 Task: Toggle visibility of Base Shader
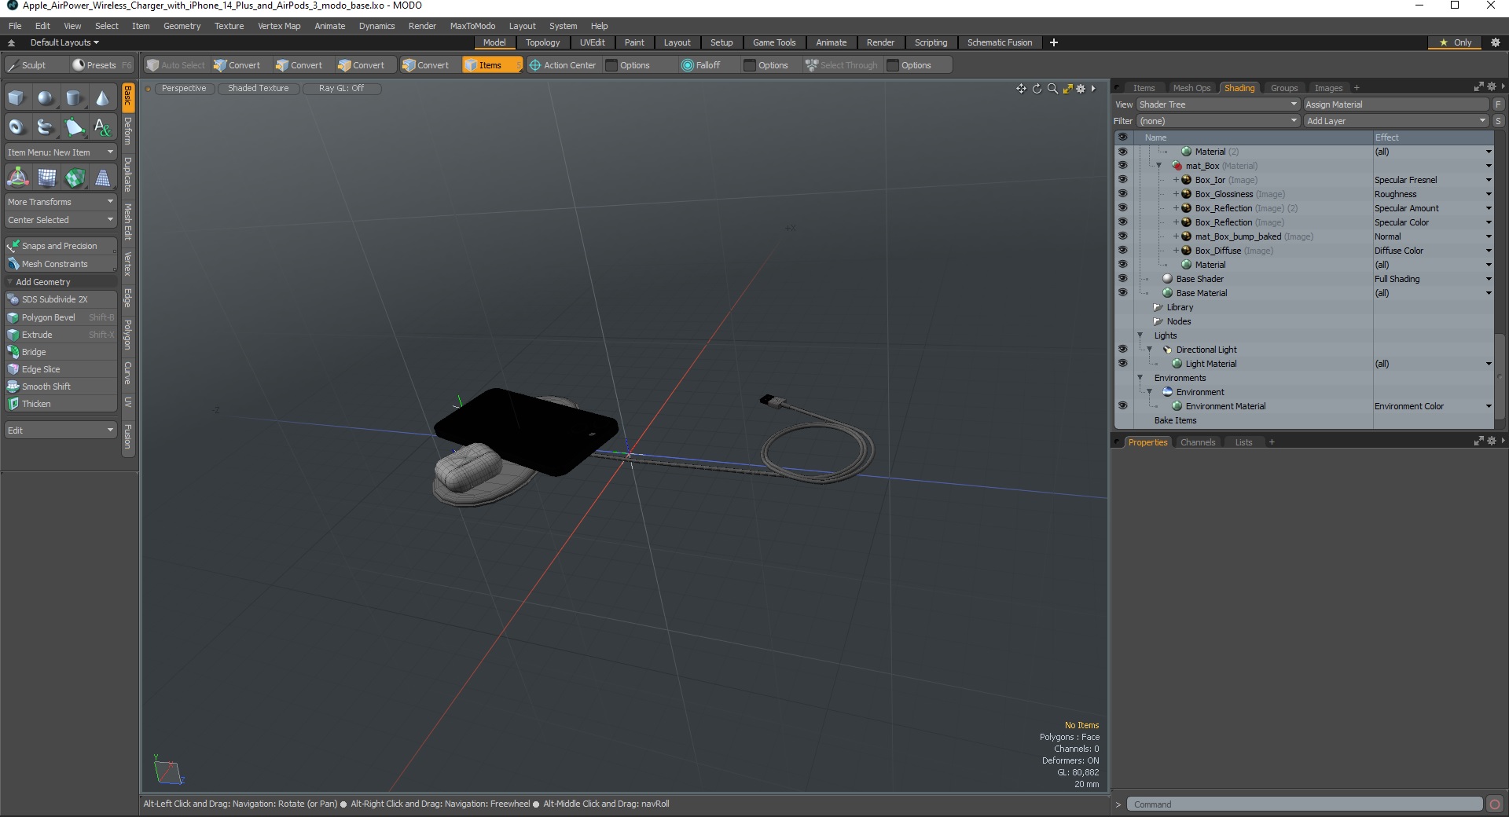[1122, 278]
